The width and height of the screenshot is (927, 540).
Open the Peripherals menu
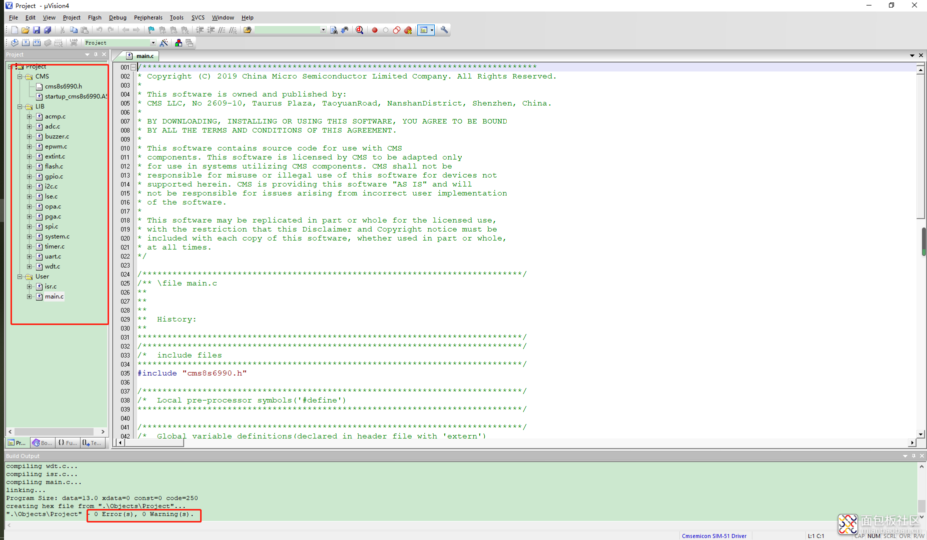tap(148, 17)
